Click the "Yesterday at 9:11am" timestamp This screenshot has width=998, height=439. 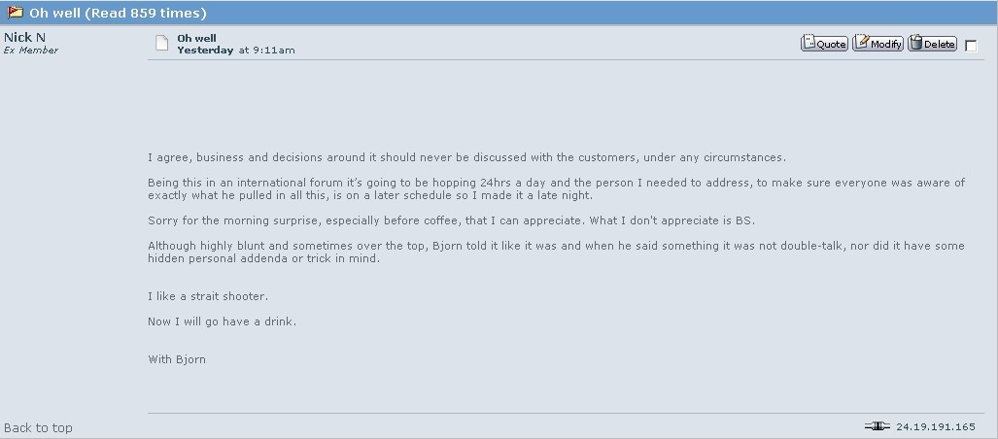[236, 50]
